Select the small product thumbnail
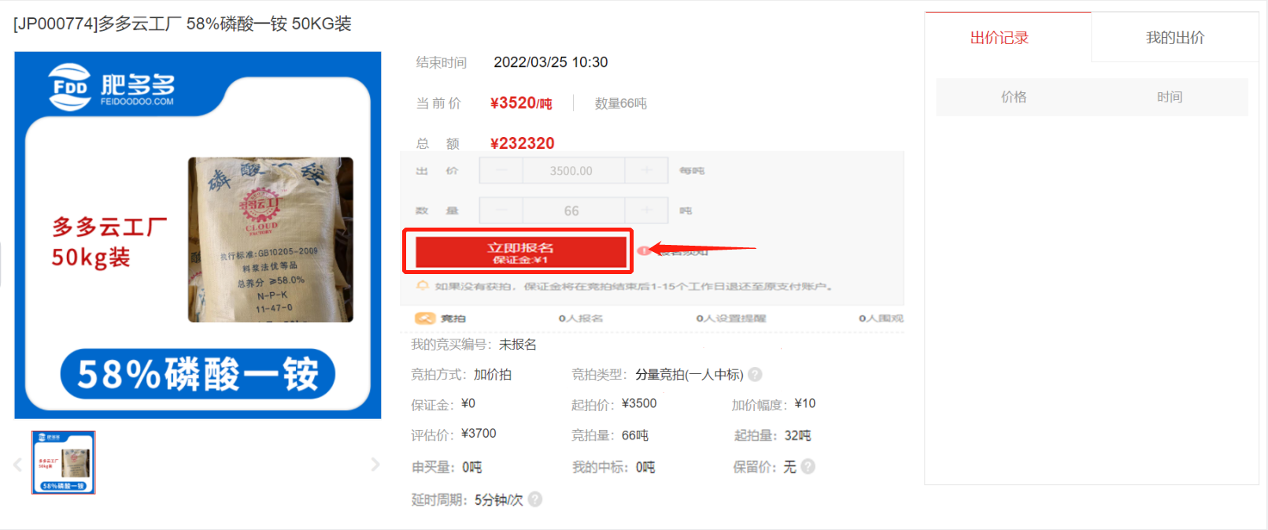Image resolution: width=1268 pixels, height=530 pixels. pyautogui.click(x=64, y=462)
